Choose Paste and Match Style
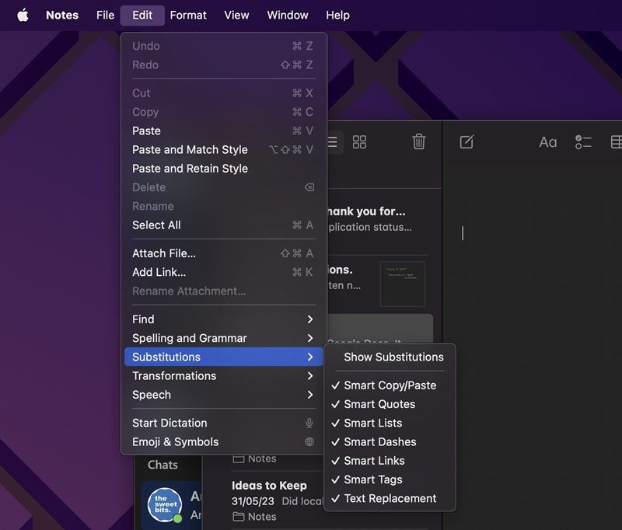The image size is (622, 530). [x=190, y=149]
